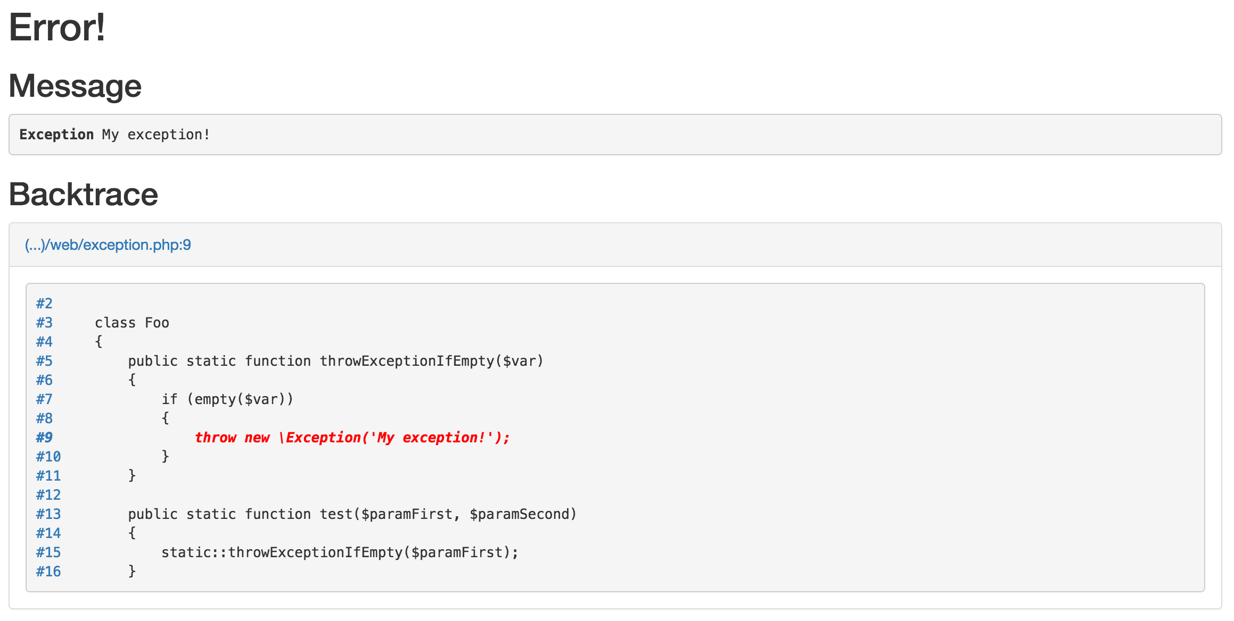Screen dimensions: 1234x621
Task: Click line number #2 in code listing
Action: click(44, 304)
